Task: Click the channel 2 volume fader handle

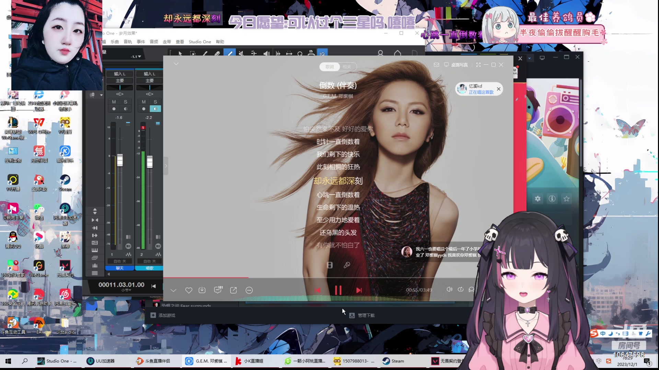Action: [x=150, y=162]
